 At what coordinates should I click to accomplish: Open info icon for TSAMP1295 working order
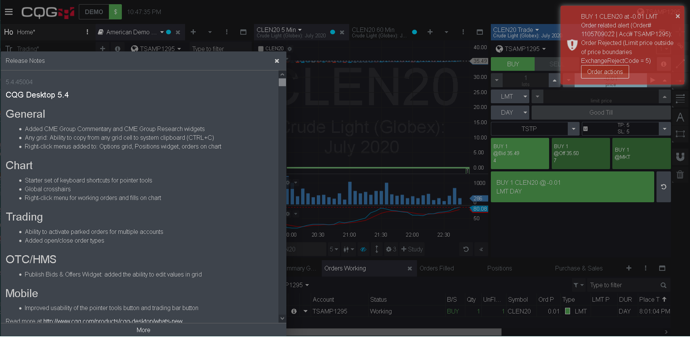(x=294, y=311)
